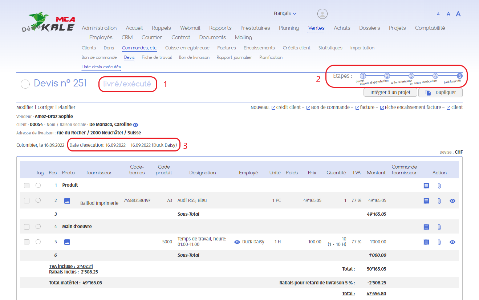Tick checkbox for Audi RS5 line
The width and height of the screenshot is (479, 300).
click(27, 201)
